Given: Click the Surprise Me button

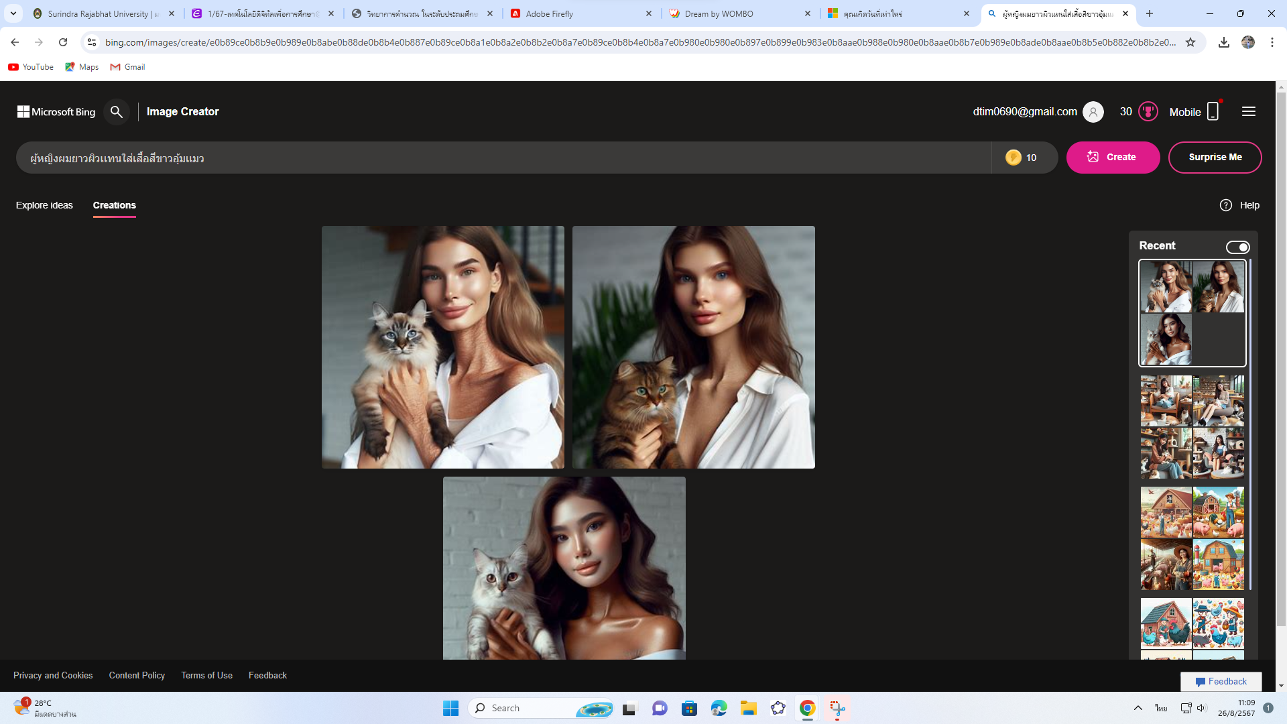Looking at the screenshot, I should 1215,158.
